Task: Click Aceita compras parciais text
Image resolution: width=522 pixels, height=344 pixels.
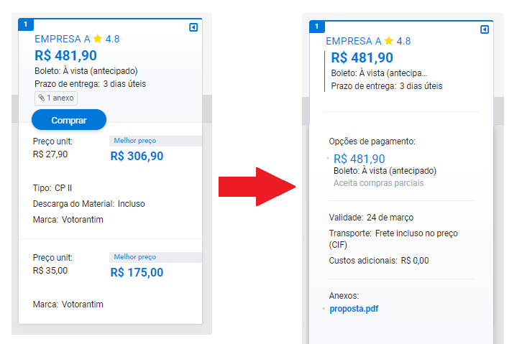Action: pos(378,183)
